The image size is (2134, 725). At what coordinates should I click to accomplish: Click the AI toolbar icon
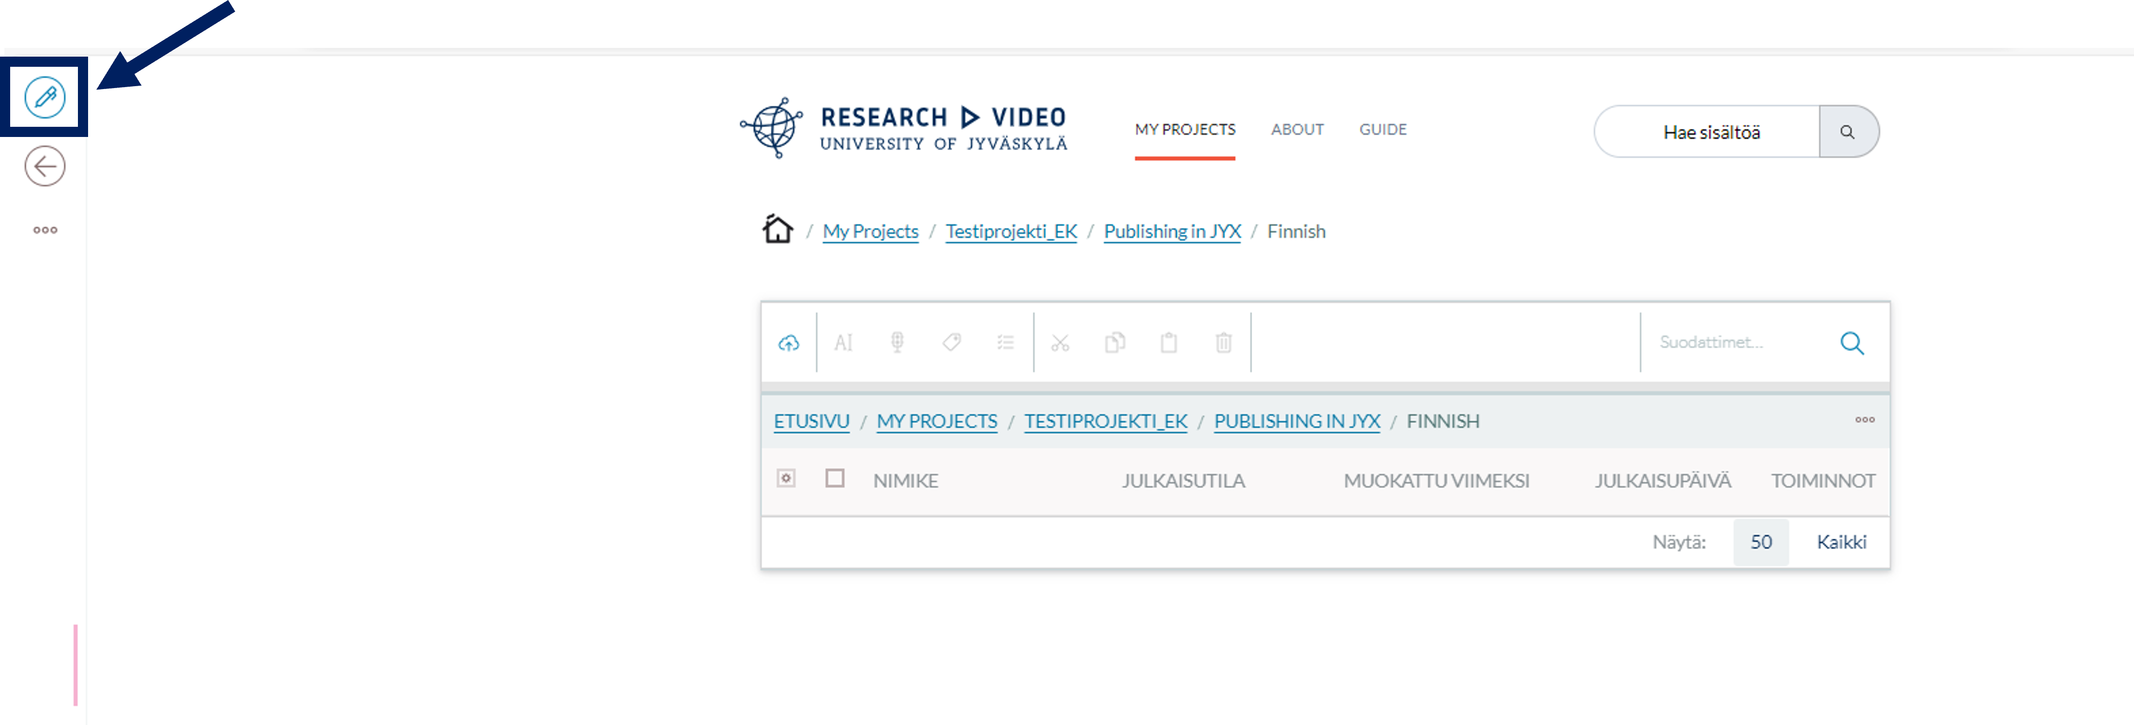click(843, 342)
